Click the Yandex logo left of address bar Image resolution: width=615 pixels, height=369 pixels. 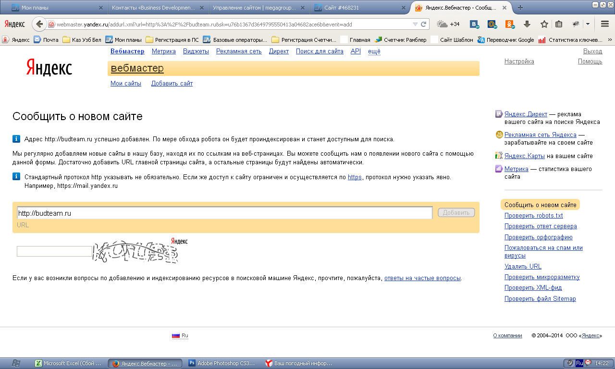coord(14,24)
